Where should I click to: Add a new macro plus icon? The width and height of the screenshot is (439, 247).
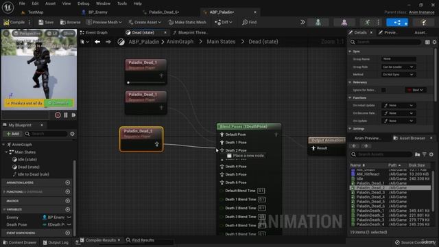(x=67, y=201)
